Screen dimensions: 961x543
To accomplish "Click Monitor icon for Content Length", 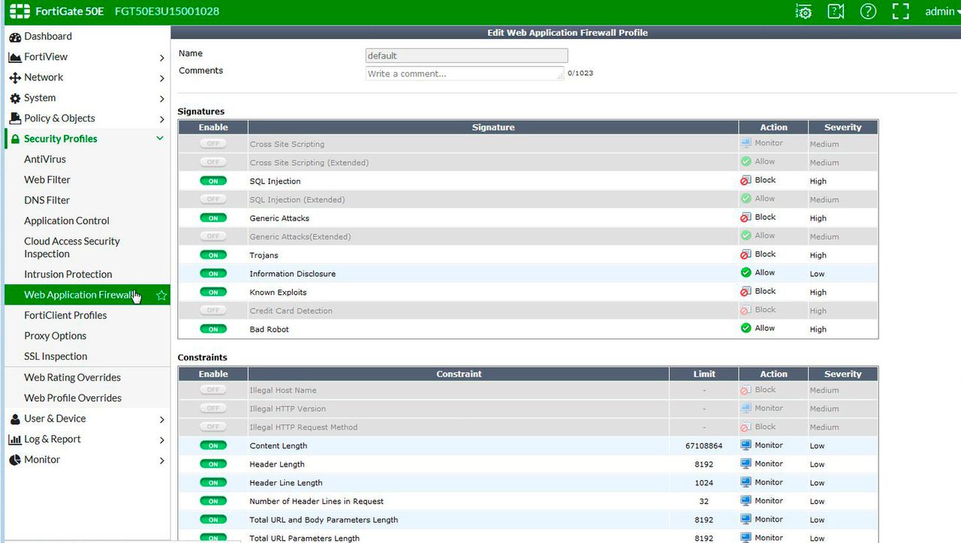I will coord(746,445).
